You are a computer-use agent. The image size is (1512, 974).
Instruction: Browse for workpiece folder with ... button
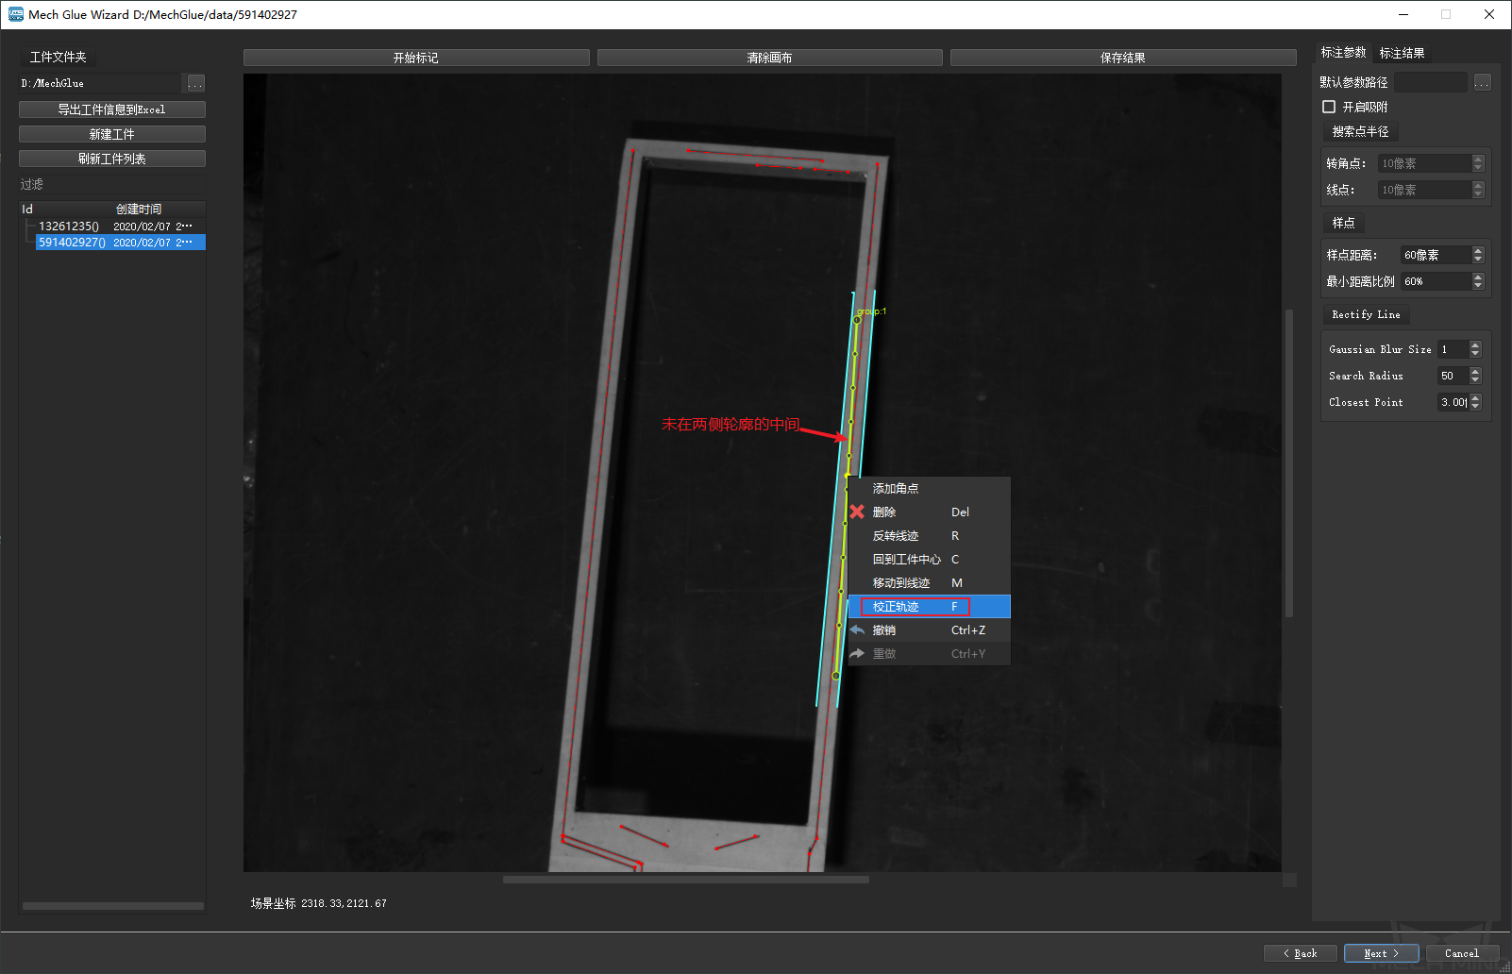[195, 83]
